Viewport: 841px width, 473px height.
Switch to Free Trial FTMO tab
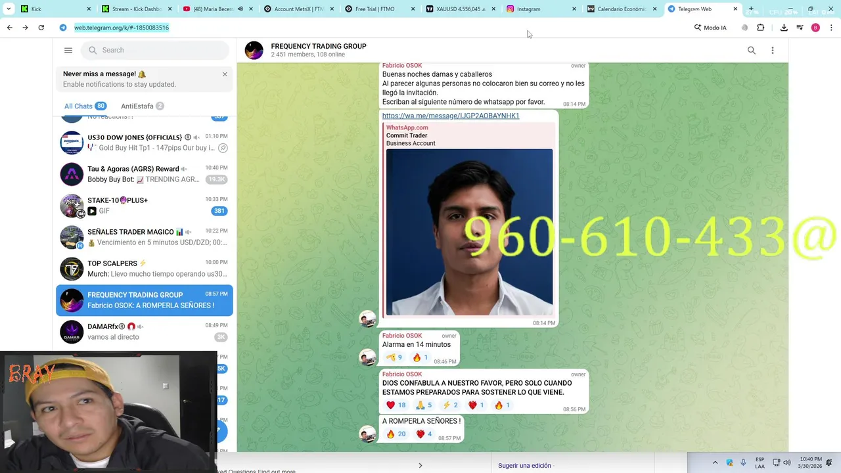coord(380,9)
